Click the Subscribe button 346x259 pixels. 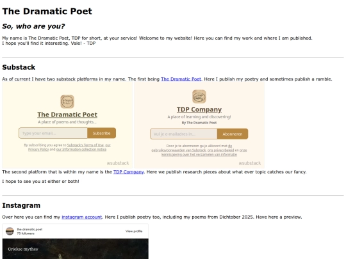coord(101,133)
